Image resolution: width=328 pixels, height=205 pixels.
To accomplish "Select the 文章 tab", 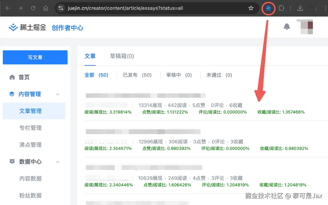I will click(90, 56).
